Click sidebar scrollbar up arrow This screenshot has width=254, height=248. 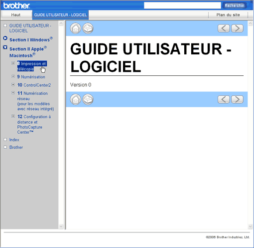tap(61, 23)
